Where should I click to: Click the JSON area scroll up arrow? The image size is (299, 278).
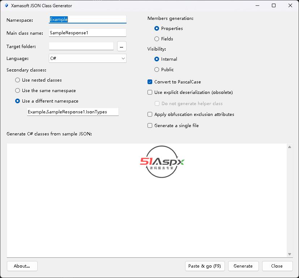[x=290, y=147]
